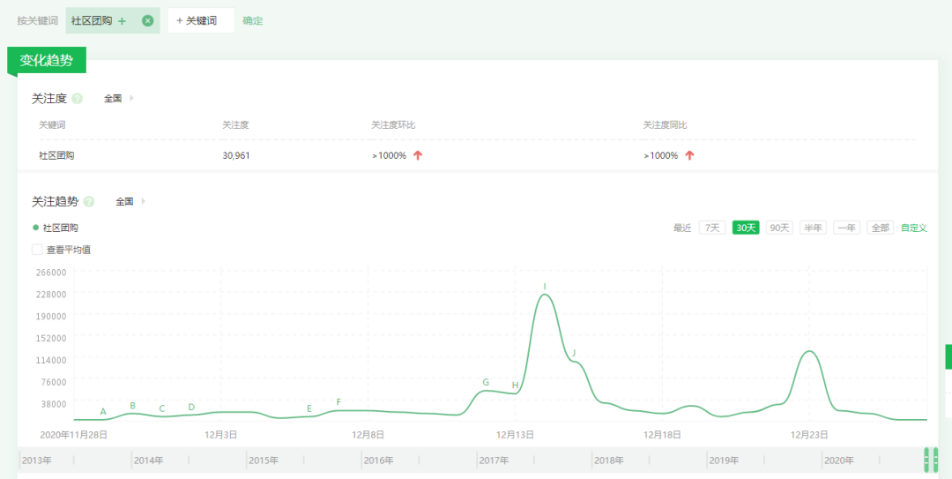952x479 pixels.
Task: Click the plus icon next to 社区团购 tag
Action: (122, 20)
